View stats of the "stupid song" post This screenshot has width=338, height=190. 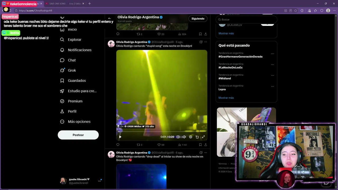click(180, 145)
